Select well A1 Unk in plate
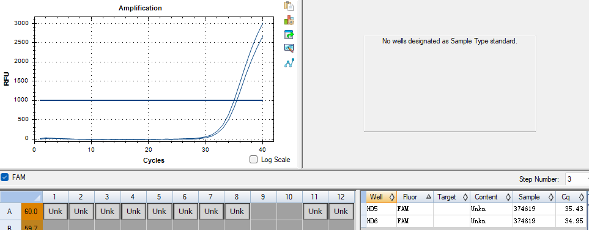This screenshot has width=589, height=230. point(55,212)
